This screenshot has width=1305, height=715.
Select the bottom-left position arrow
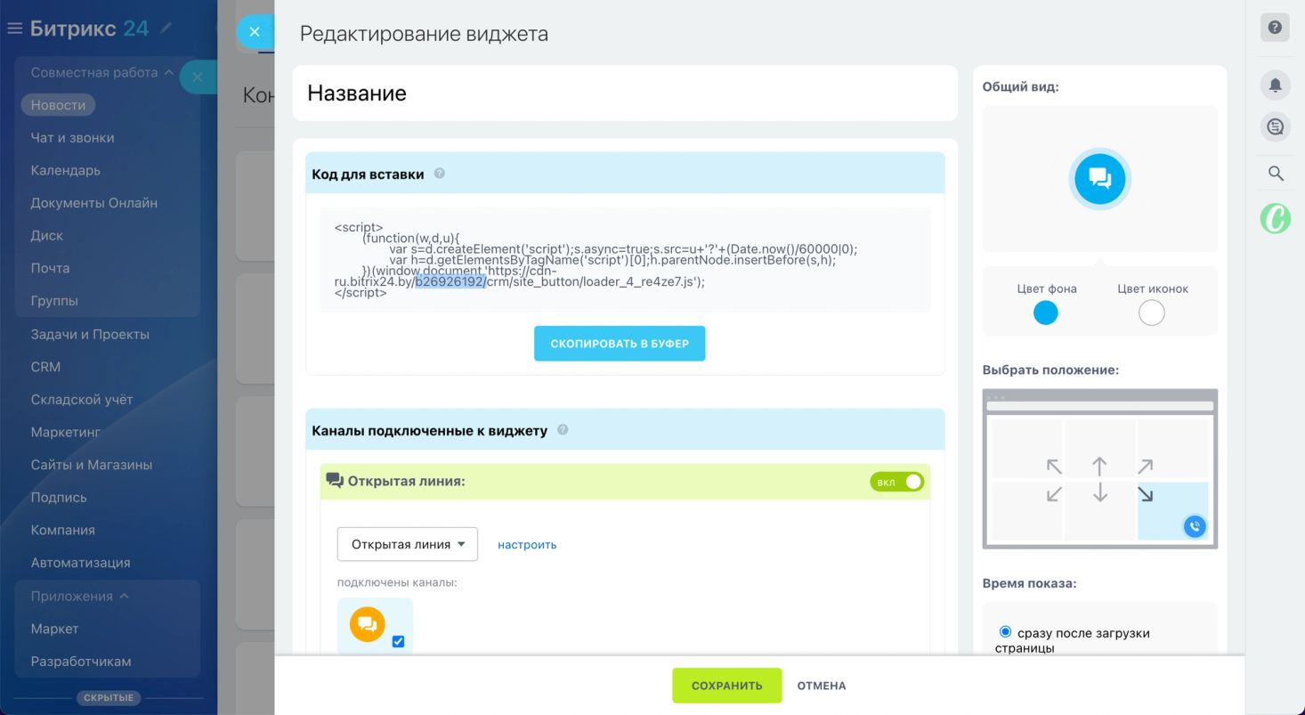(x=1054, y=493)
